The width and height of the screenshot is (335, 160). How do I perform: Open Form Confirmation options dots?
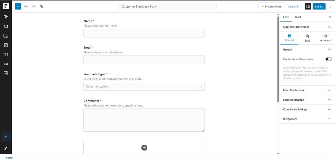coord(330,90)
